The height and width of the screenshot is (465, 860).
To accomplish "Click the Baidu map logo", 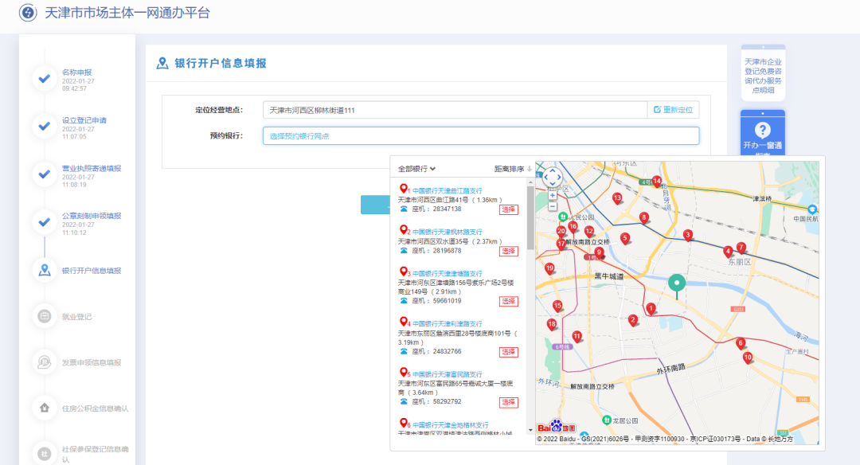I will [x=556, y=427].
